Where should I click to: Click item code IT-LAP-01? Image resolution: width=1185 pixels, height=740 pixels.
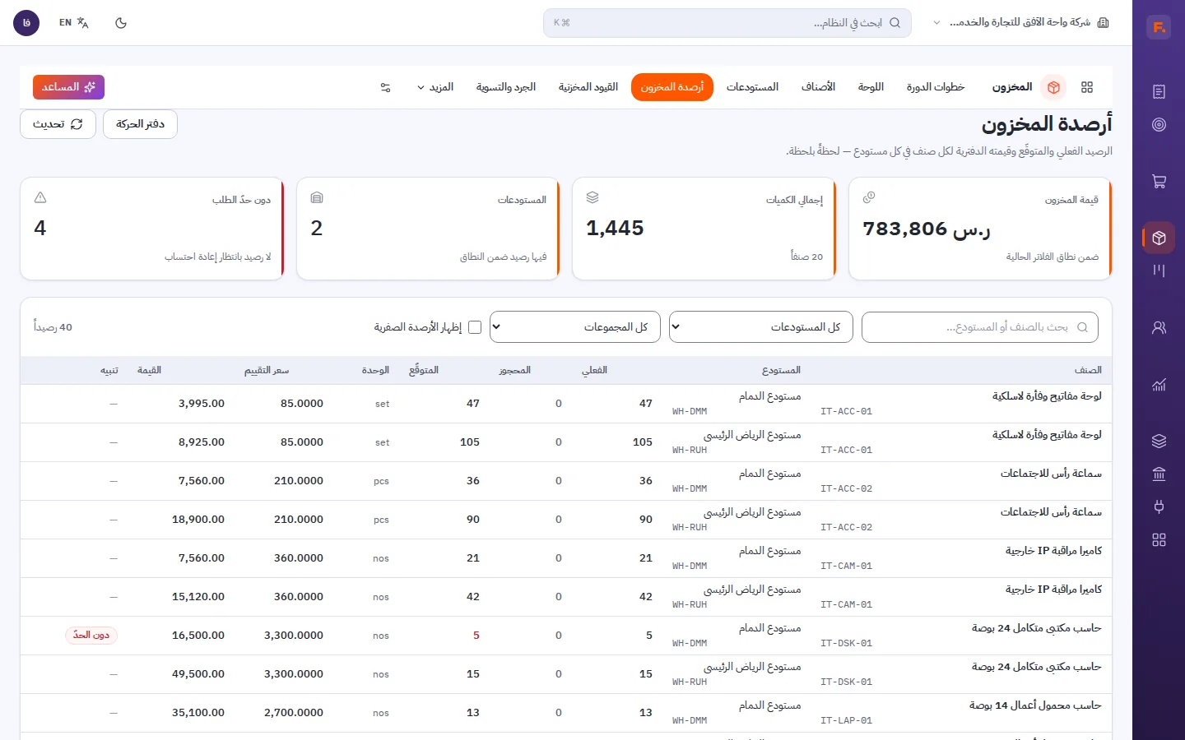[x=846, y=721]
